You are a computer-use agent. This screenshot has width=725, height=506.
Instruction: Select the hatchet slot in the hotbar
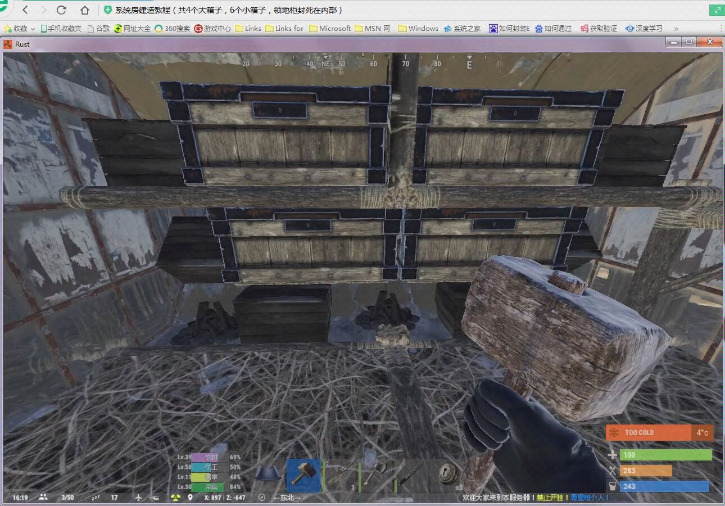pyautogui.click(x=376, y=476)
